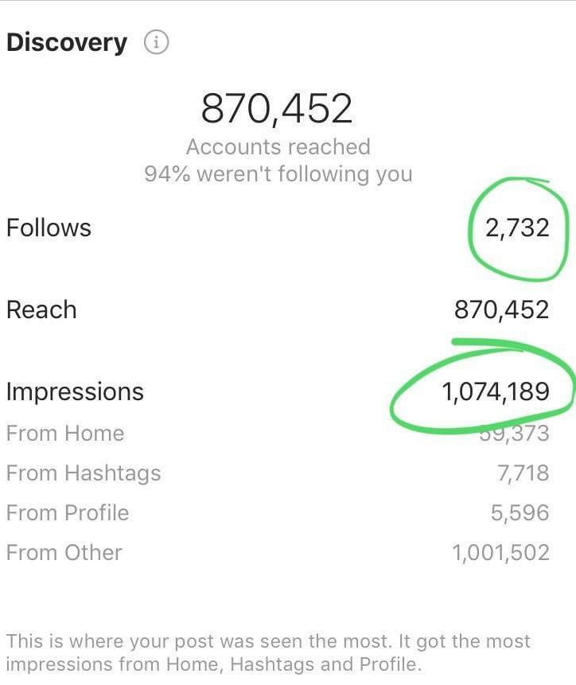576x685 pixels.
Task: Click the large 870,452 headline number
Action: click(277, 109)
